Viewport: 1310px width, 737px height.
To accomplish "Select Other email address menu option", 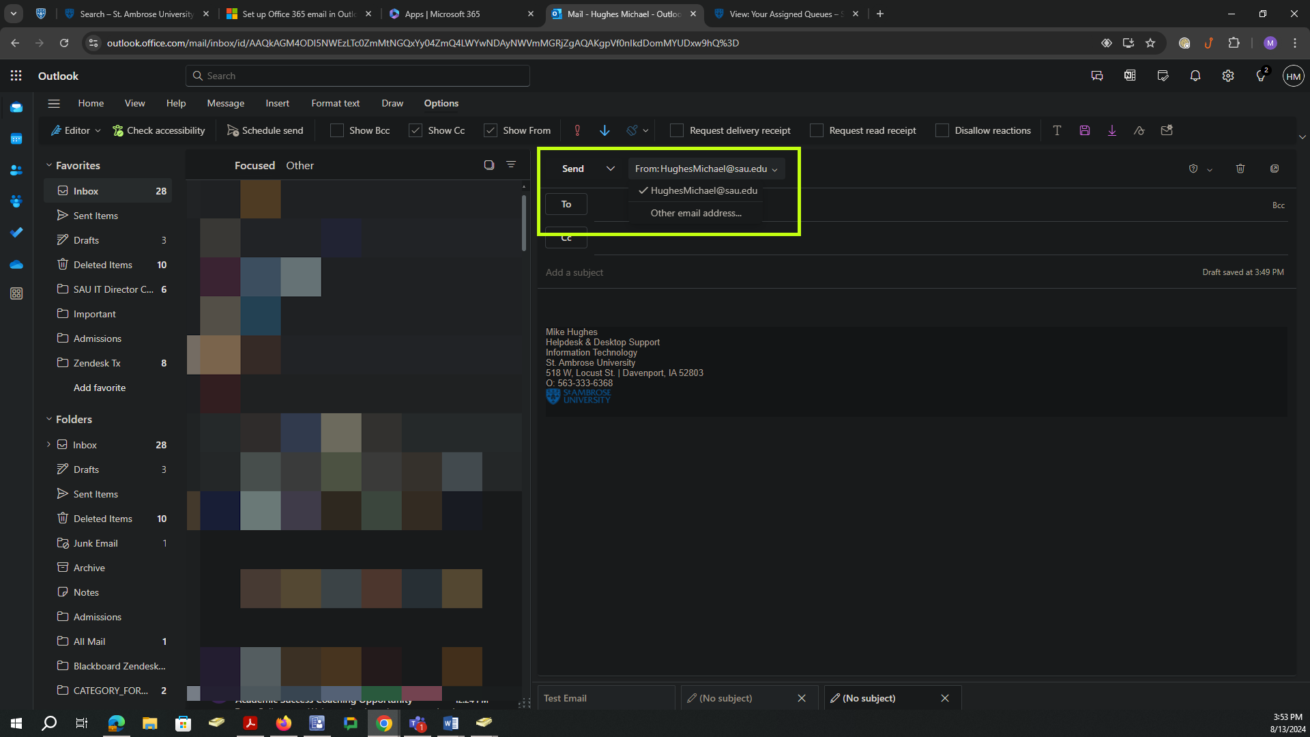I will (x=695, y=213).
